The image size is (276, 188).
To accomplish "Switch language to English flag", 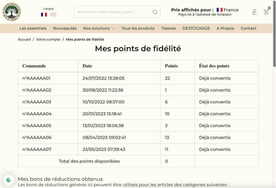I will tap(53, 15).
